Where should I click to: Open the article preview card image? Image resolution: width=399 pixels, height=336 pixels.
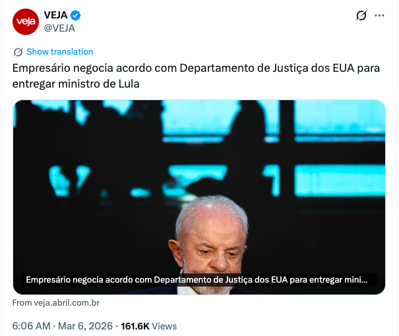[199, 197]
